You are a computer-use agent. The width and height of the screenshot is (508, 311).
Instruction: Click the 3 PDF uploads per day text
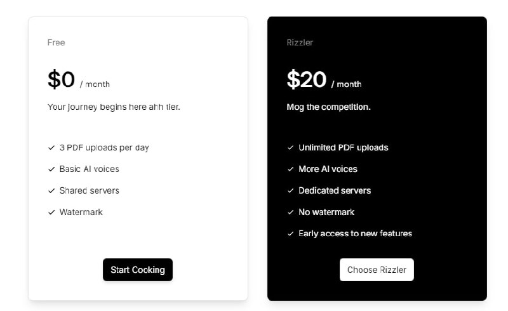104,147
